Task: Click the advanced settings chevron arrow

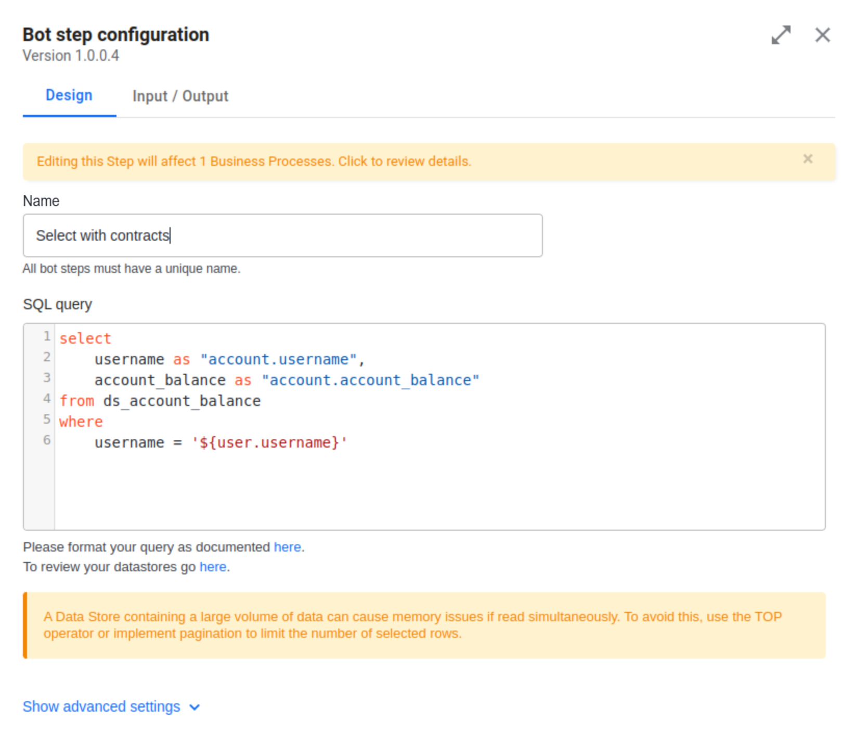Action: pos(195,707)
